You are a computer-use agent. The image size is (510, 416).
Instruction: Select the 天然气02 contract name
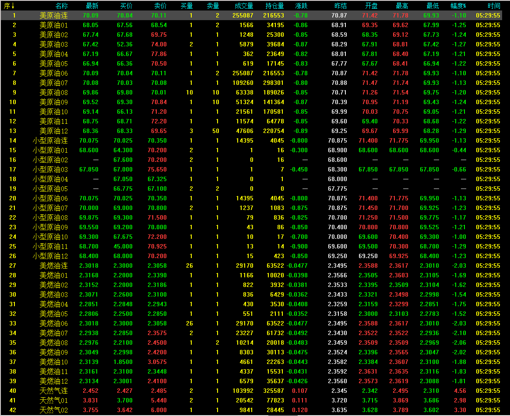pyautogui.click(x=53, y=410)
